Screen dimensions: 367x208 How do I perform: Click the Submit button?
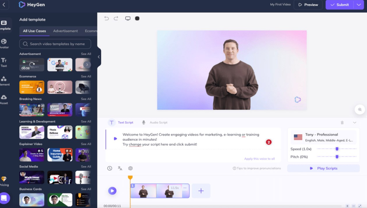(x=340, y=5)
